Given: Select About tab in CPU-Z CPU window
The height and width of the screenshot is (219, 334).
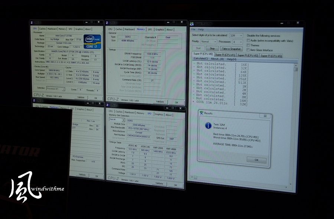Looking at the screenshot, I should 88,29.
